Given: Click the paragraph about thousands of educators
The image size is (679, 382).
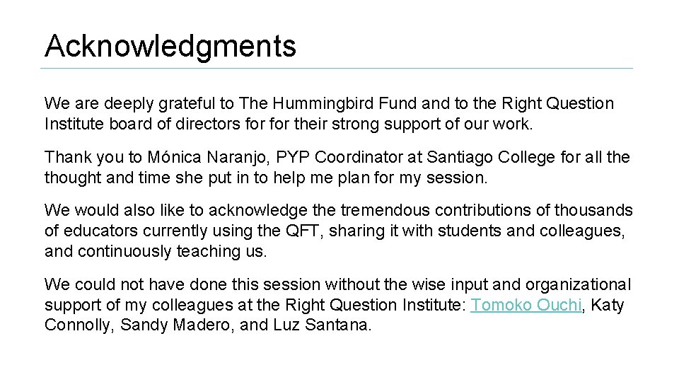Looking at the screenshot, I should pos(338,231).
